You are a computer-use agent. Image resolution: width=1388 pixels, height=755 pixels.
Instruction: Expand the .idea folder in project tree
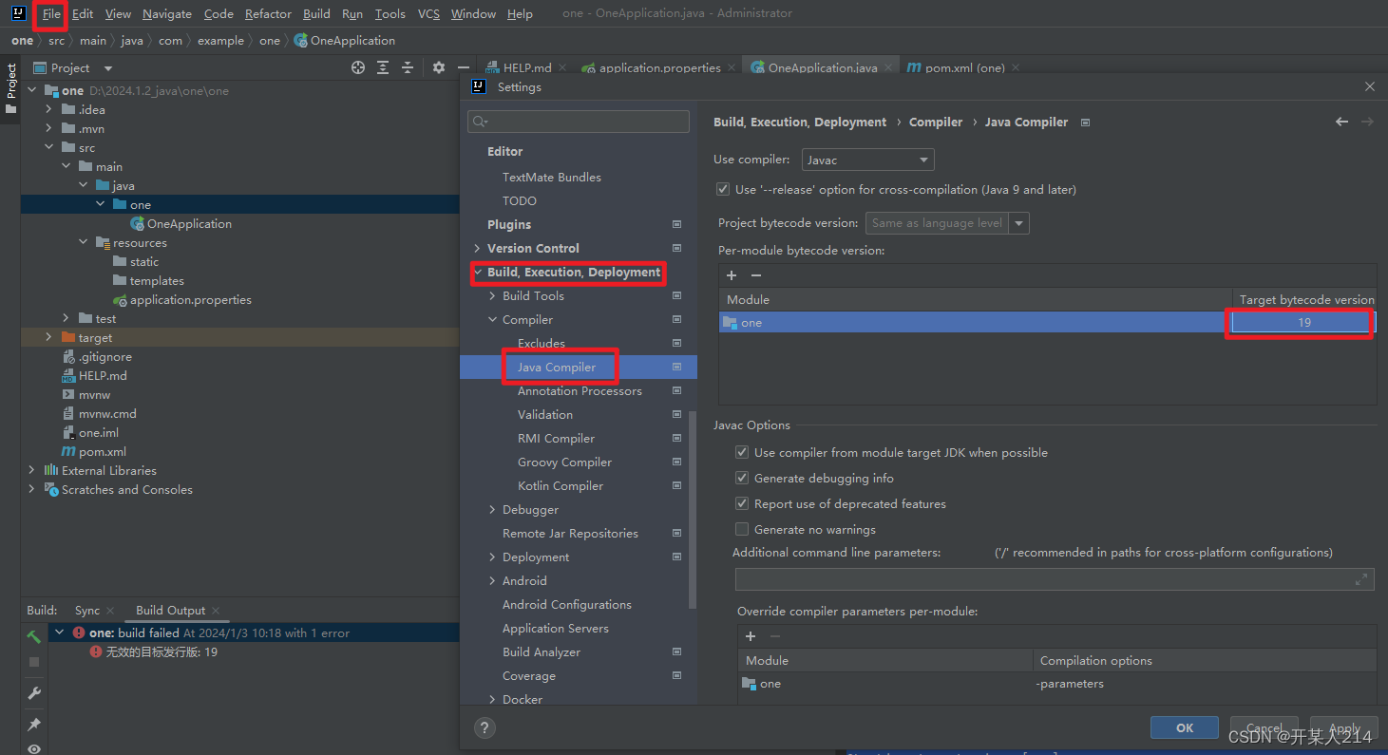(48, 110)
